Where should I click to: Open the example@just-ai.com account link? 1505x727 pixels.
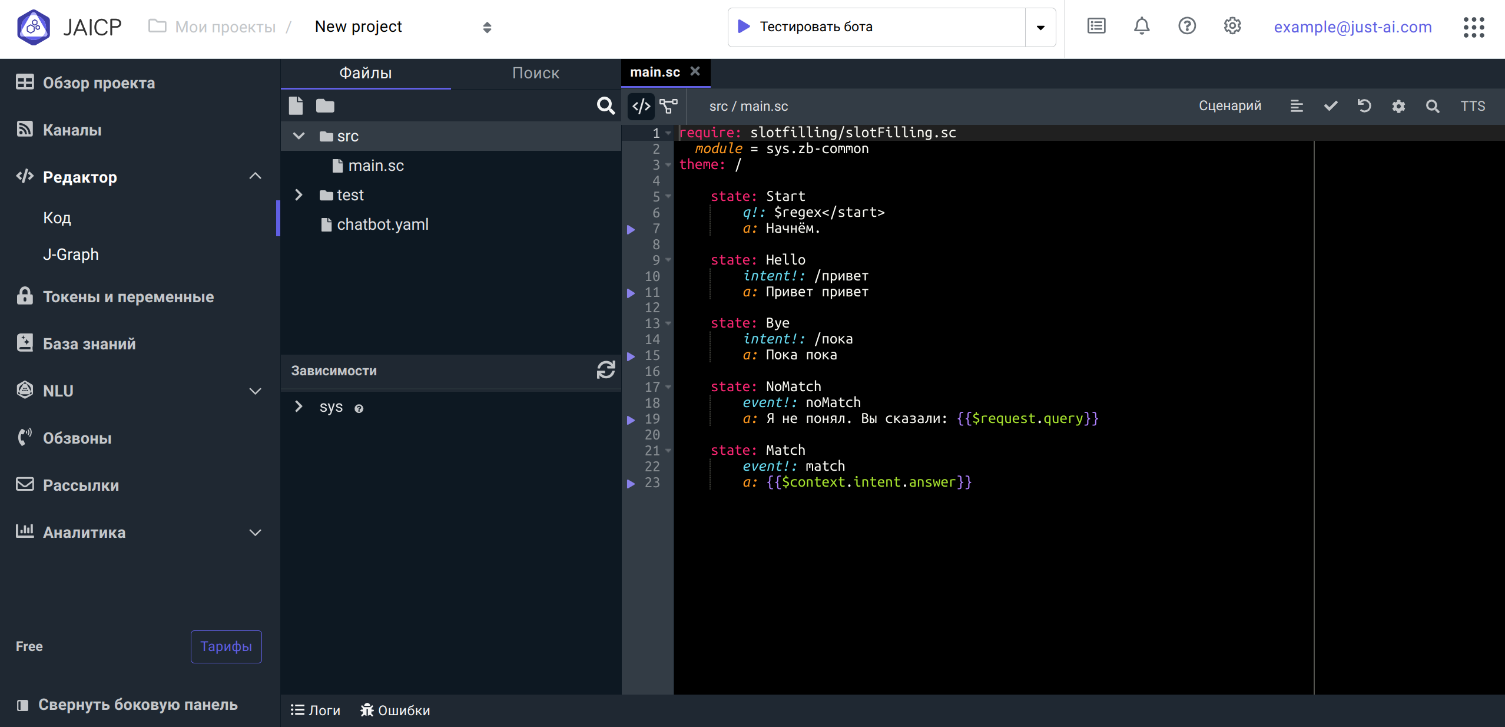(x=1352, y=27)
